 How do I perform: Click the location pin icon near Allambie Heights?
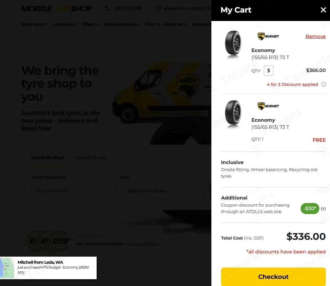tap(158, 8)
